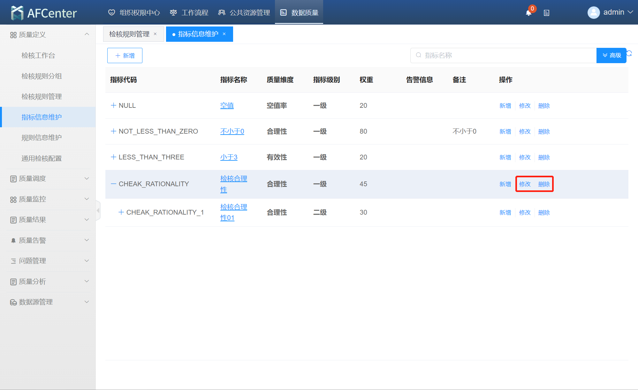Image resolution: width=638 pixels, height=390 pixels.
Task: Click the AFCenter logo
Action: (x=44, y=13)
